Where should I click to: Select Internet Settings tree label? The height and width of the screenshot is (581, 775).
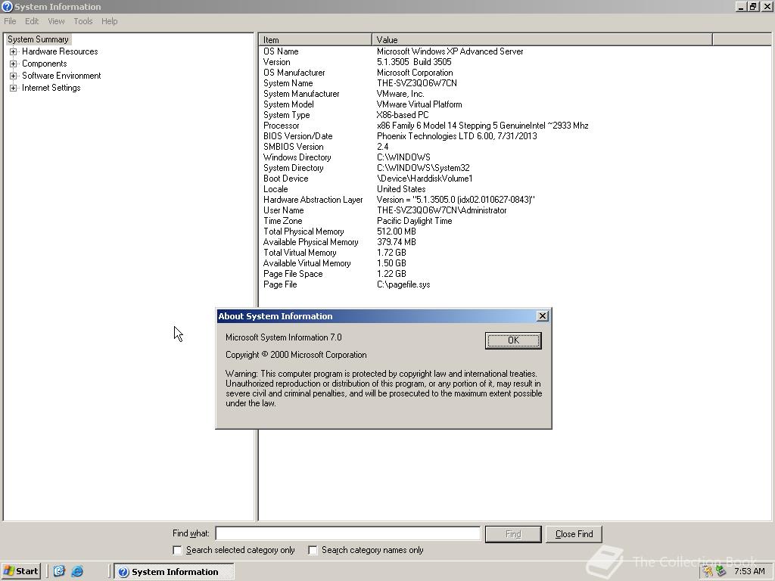click(x=51, y=88)
